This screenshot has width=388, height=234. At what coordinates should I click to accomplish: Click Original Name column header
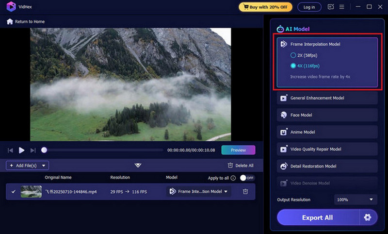click(58, 177)
